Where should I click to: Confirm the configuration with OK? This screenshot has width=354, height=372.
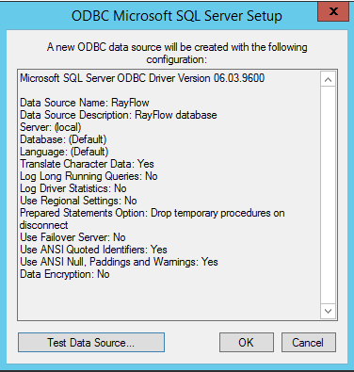[x=247, y=342]
